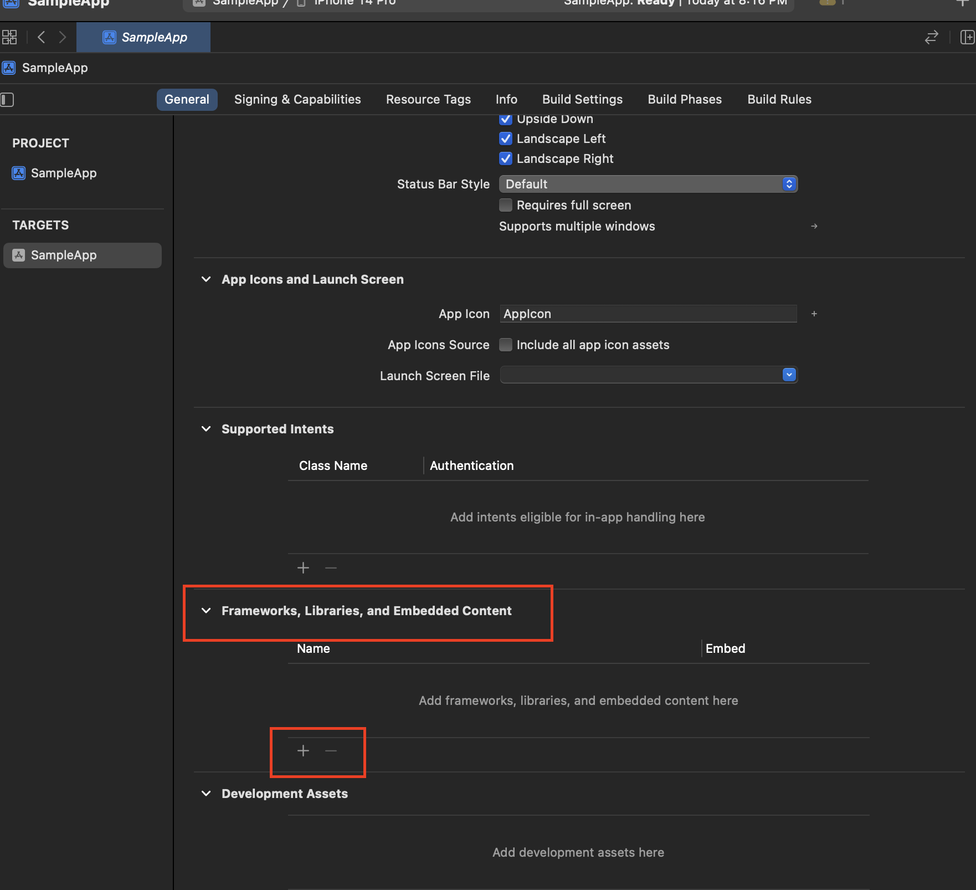Switch to the General tab
The image size is (976, 890).
point(187,100)
